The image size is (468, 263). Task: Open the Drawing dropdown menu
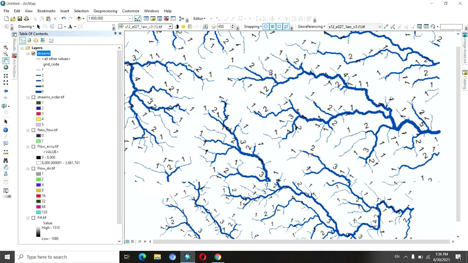tap(26, 27)
